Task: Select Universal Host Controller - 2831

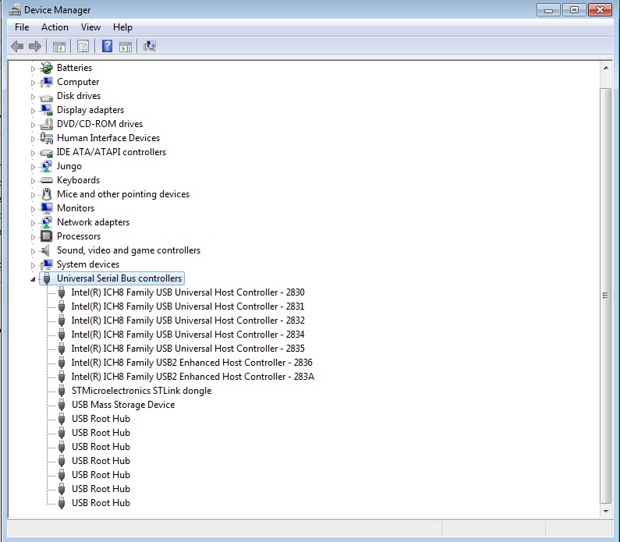Action: (x=188, y=306)
